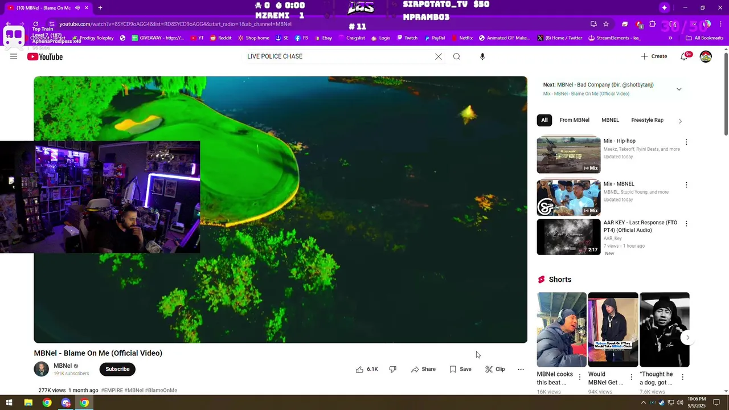
Task: Show more bookmarks via the chevron
Action: click(670, 38)
